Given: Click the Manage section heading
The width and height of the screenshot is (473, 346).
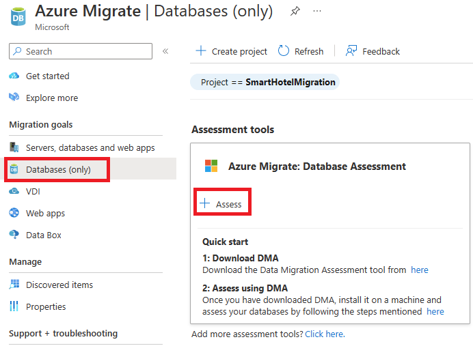Looking at the screenshot, I should pyautogui.click(x=25, y=261).
